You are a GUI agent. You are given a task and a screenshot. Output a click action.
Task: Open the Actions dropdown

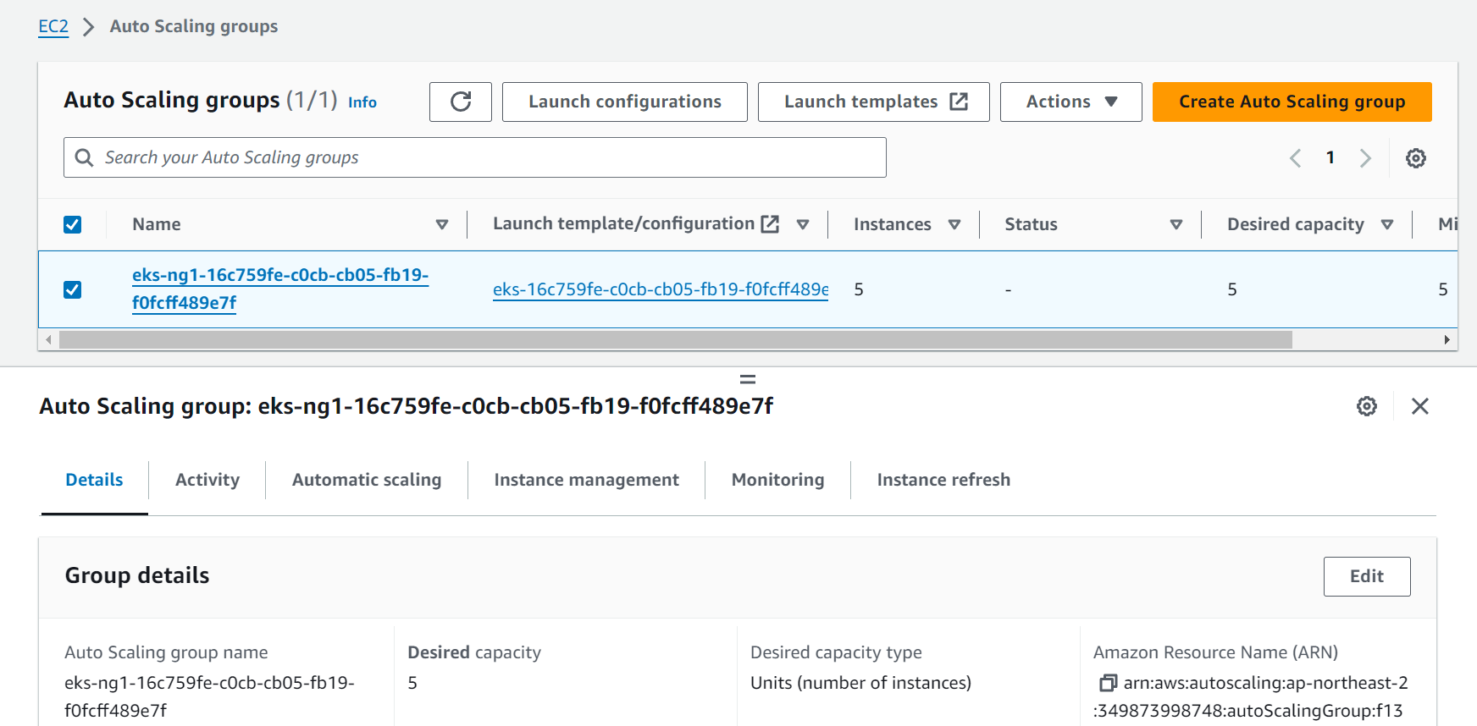1071,102
